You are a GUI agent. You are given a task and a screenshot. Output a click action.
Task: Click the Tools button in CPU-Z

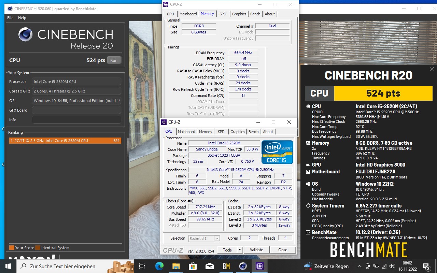coord(227,250)
